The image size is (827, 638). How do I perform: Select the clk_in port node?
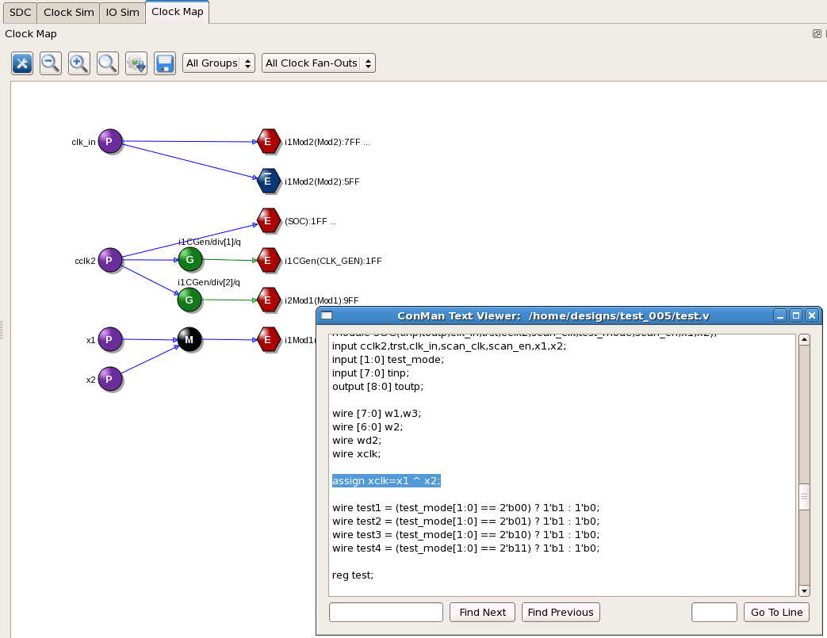pos(110,142)
